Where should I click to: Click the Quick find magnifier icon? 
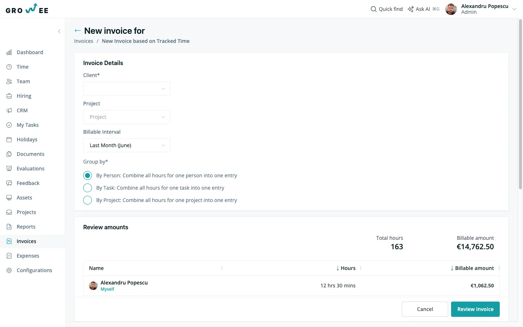(x=373, y=9)
